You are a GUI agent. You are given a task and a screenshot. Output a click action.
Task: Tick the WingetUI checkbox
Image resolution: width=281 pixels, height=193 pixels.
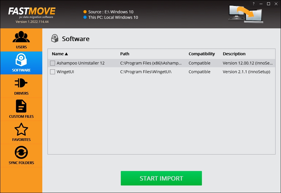[52, 72]
